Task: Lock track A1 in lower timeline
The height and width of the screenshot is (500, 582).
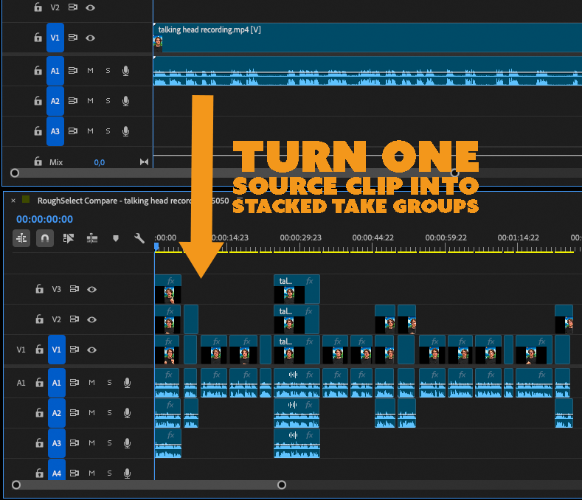Action: (39, 382)
